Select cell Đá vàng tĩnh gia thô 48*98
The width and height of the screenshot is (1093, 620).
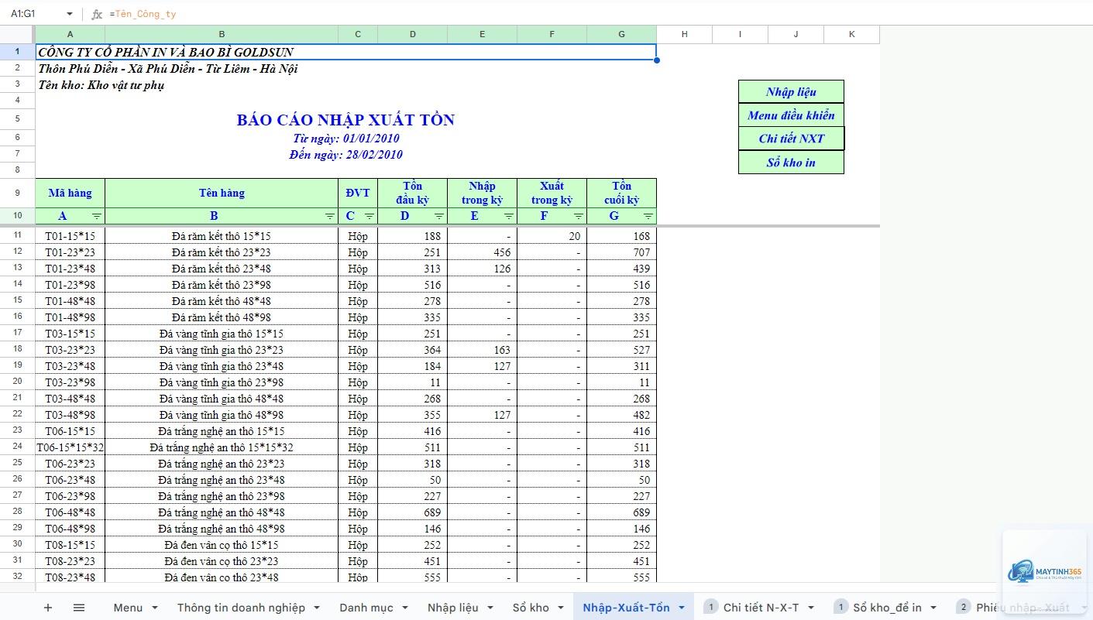point(222,415)
